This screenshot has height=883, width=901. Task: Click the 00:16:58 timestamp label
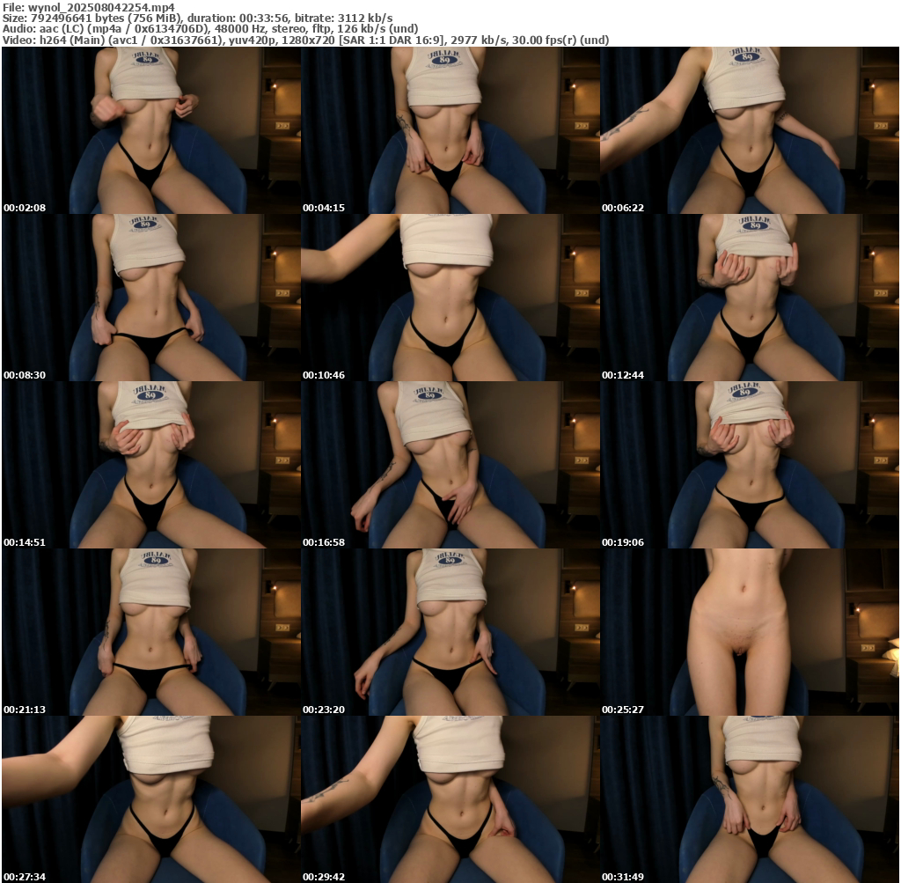(x=324, y=542)
